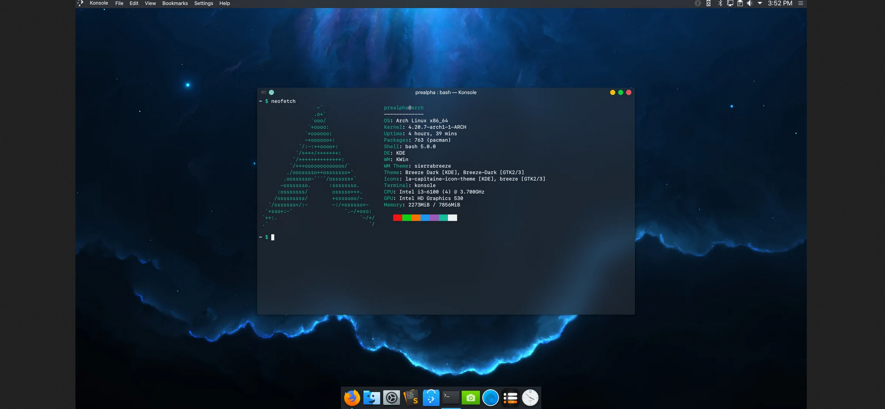Screen dimensions: 885x409
Task: Expand hidden system tray icons arrow
Action: pyautogui.click(x=760, y=3)
